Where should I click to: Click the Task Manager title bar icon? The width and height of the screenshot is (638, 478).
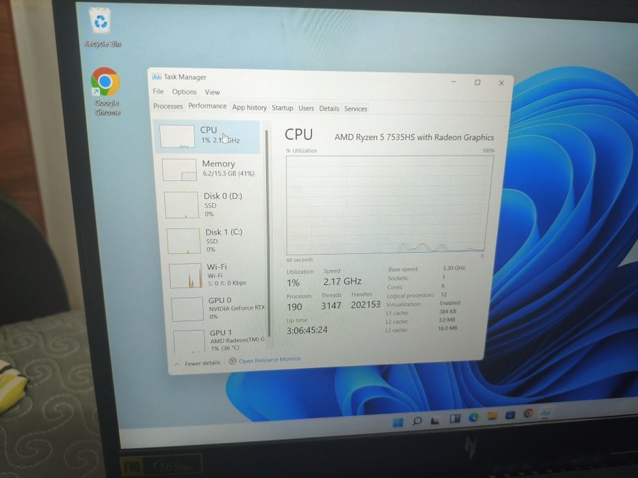pyautogui.click(x=156, y=76)
